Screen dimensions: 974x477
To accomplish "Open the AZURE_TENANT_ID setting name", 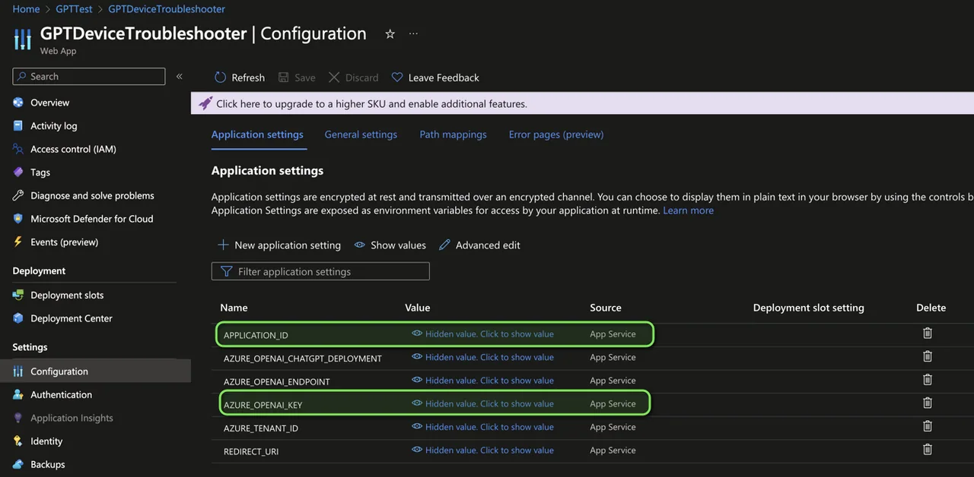I will [x=261, y=428].
